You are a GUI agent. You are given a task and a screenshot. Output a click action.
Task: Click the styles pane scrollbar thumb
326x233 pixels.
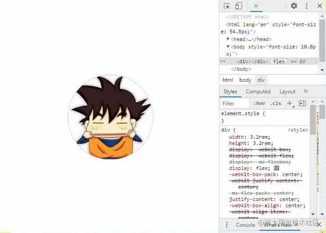click(x=313, y=120)
